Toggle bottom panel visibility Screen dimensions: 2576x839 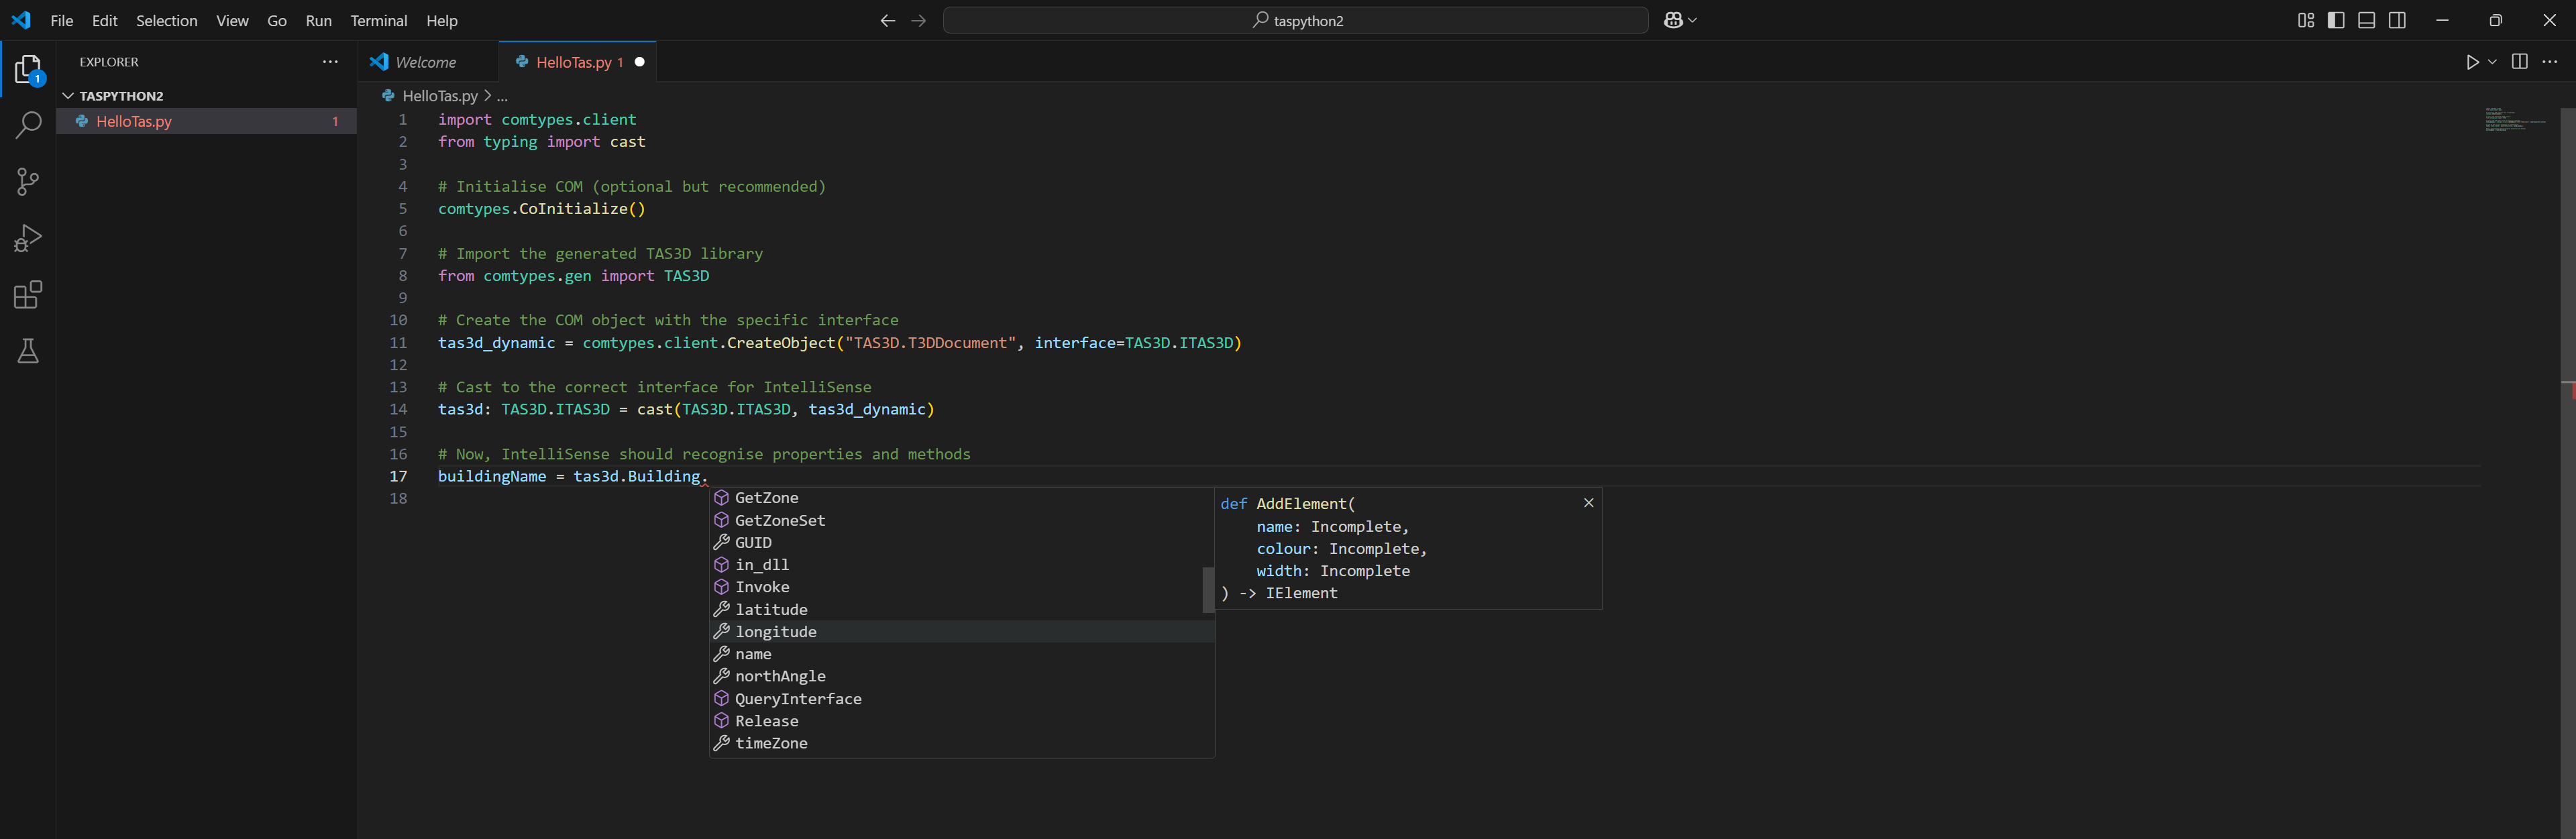(x=2367, y=20)
